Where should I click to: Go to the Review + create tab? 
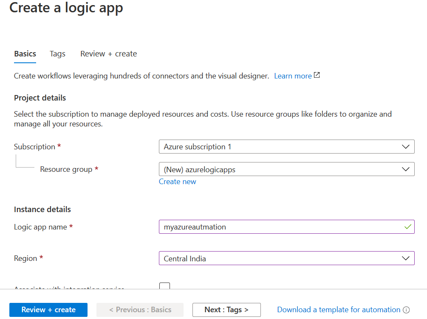[x=108, y=54]
